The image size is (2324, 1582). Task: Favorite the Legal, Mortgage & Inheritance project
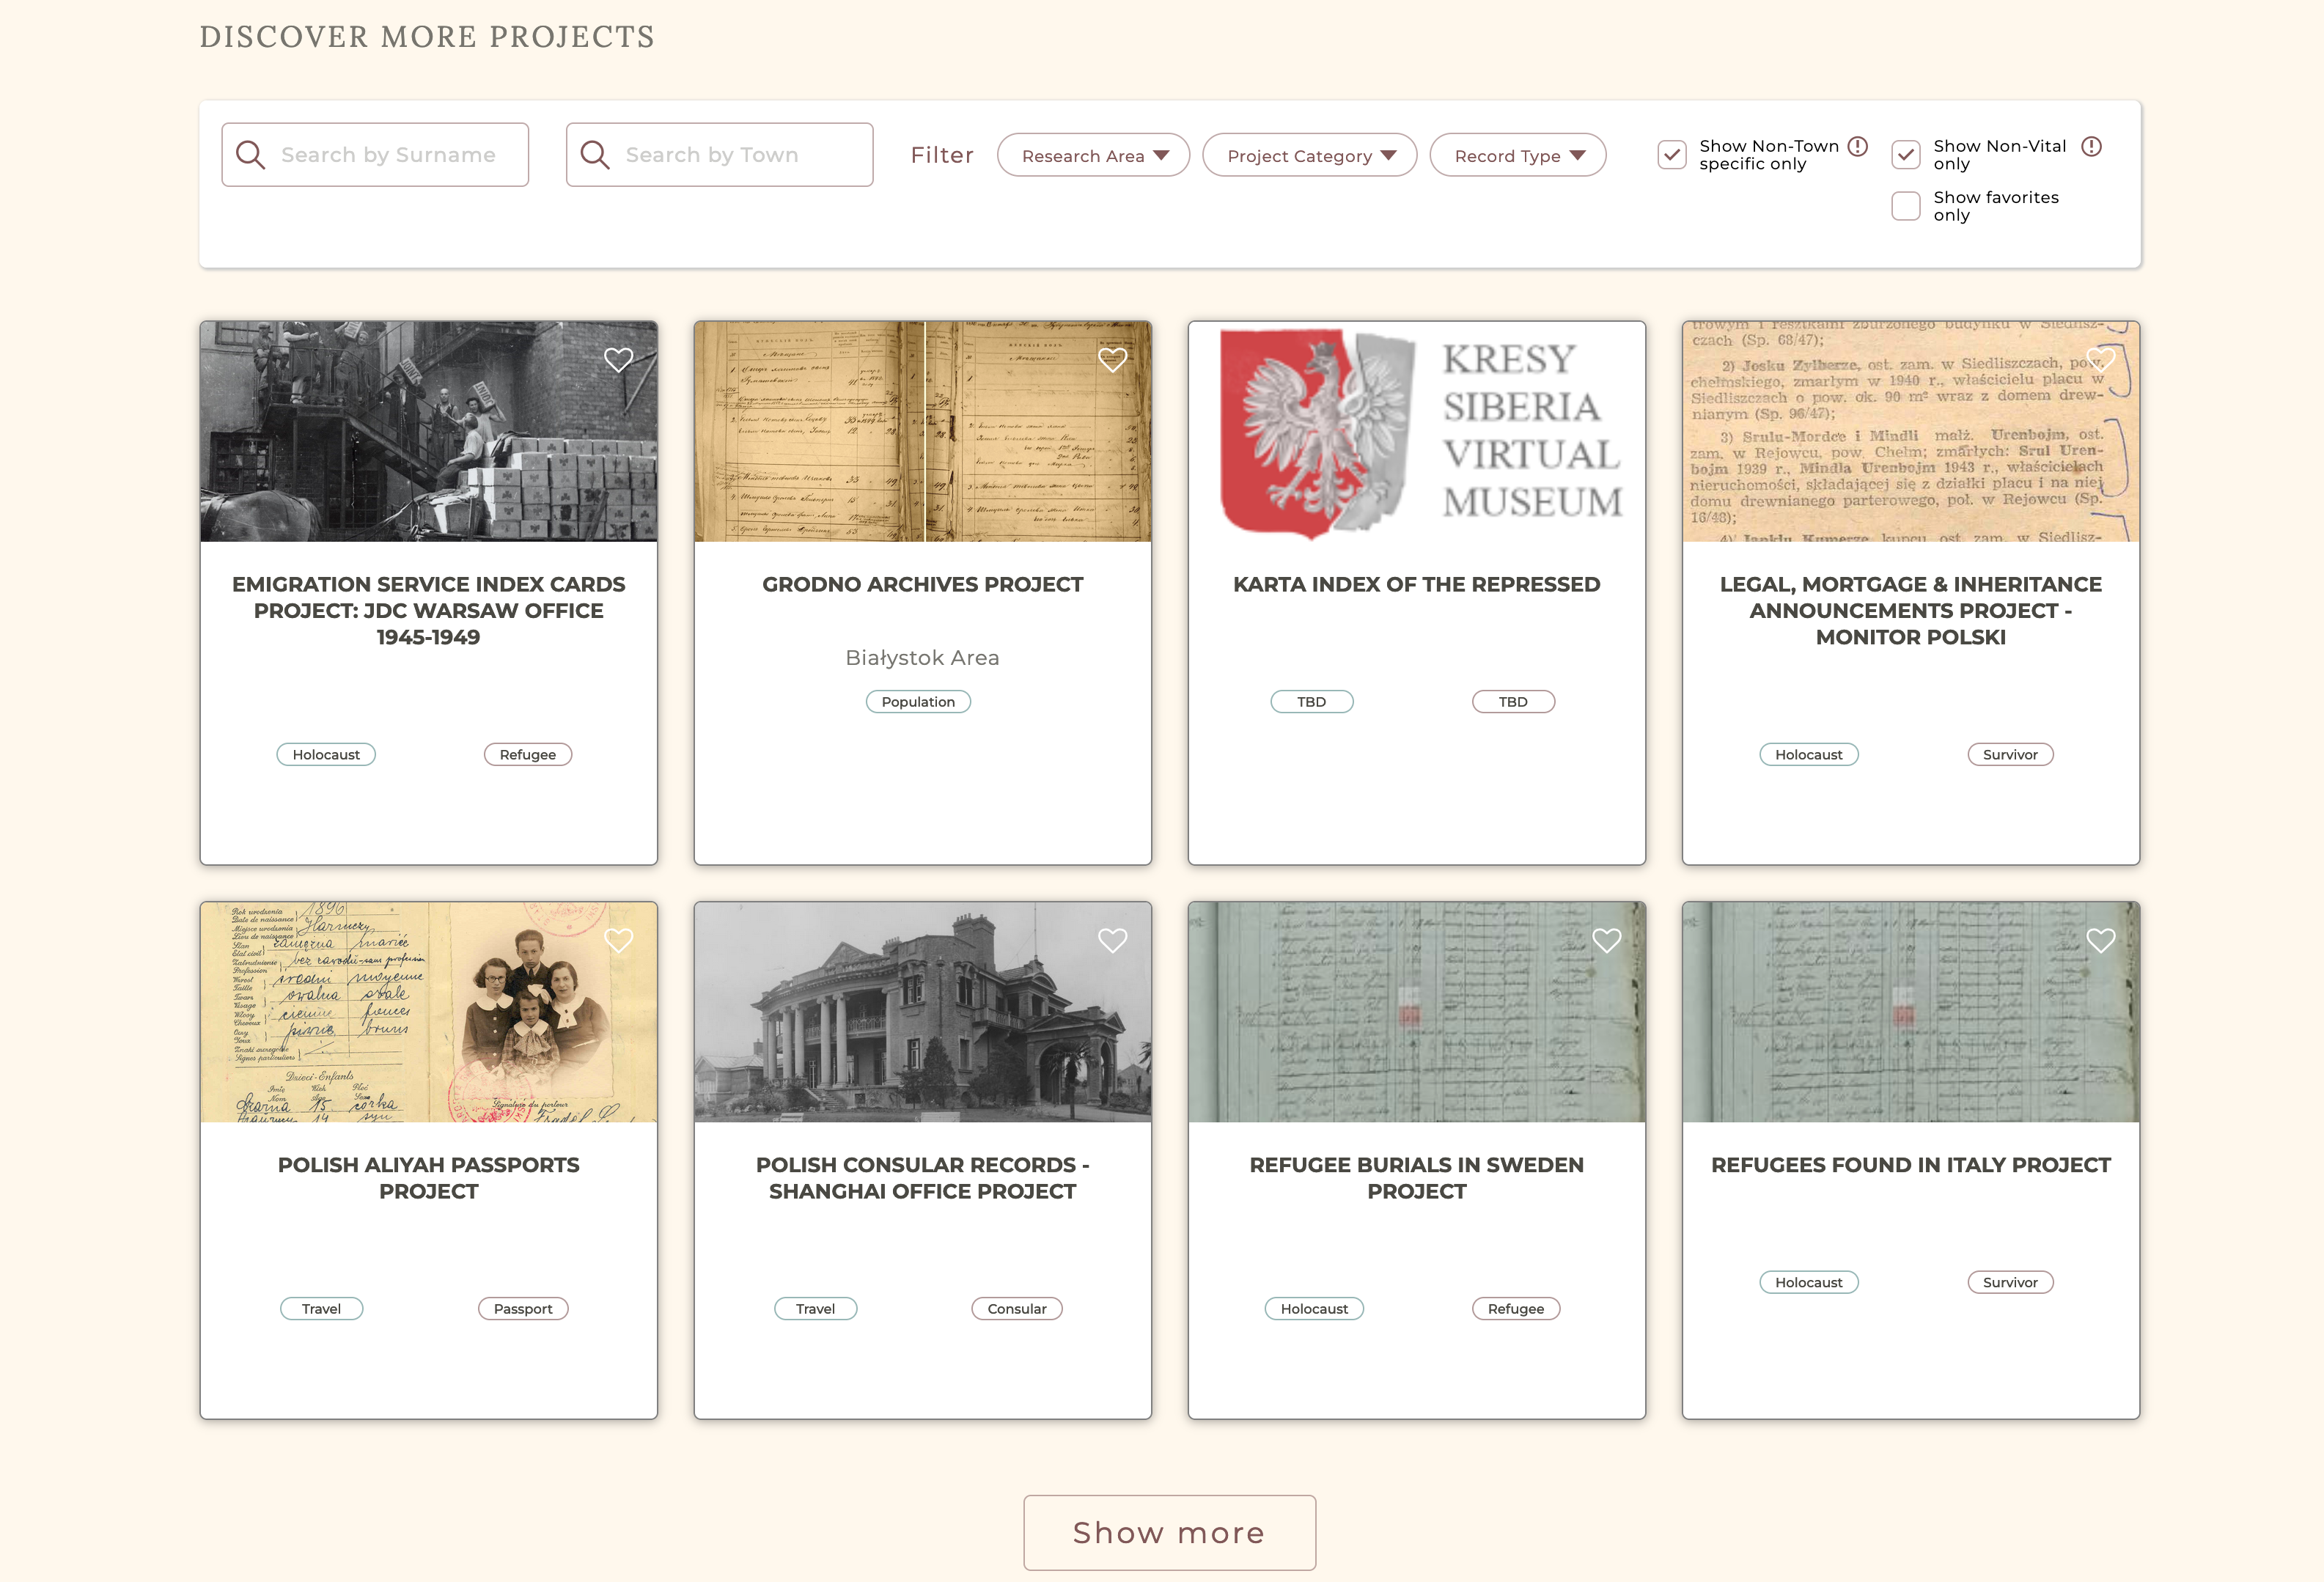[2100, 360]
